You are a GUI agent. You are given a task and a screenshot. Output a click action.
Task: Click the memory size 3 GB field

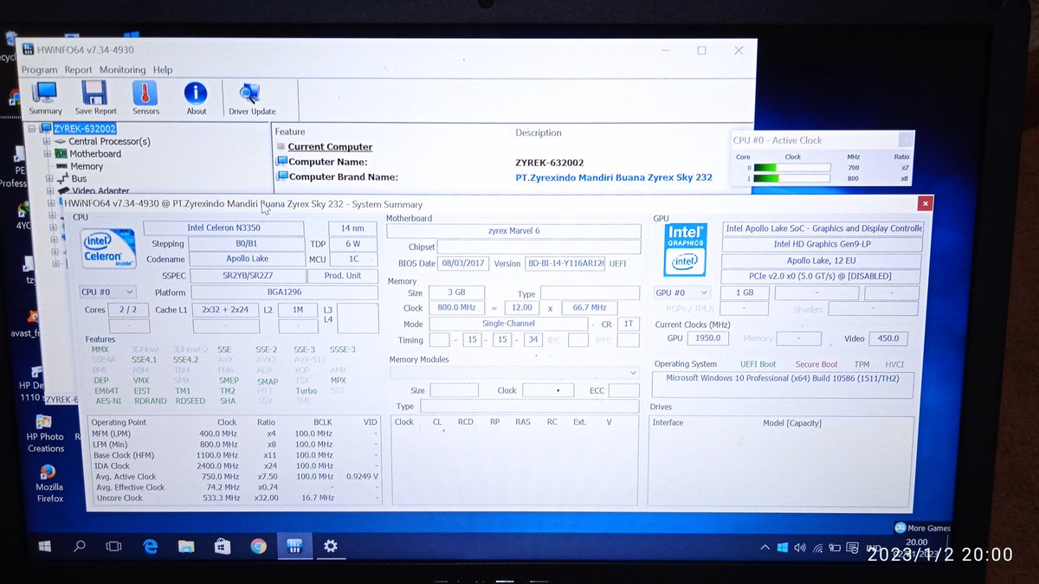point(455,293)
